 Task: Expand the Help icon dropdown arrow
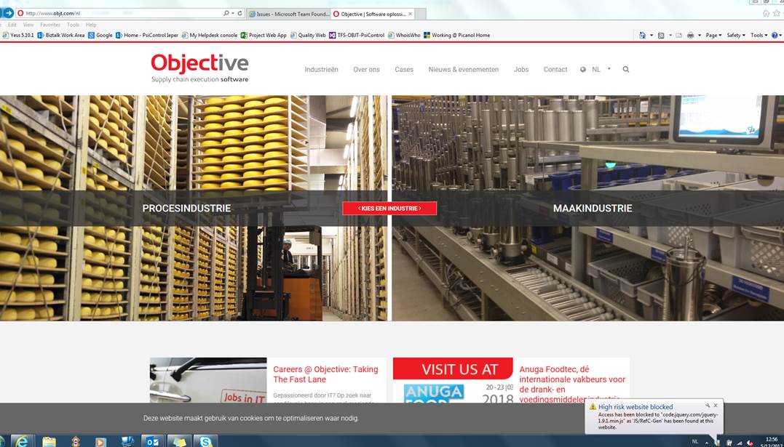click(x=780, y=36)
